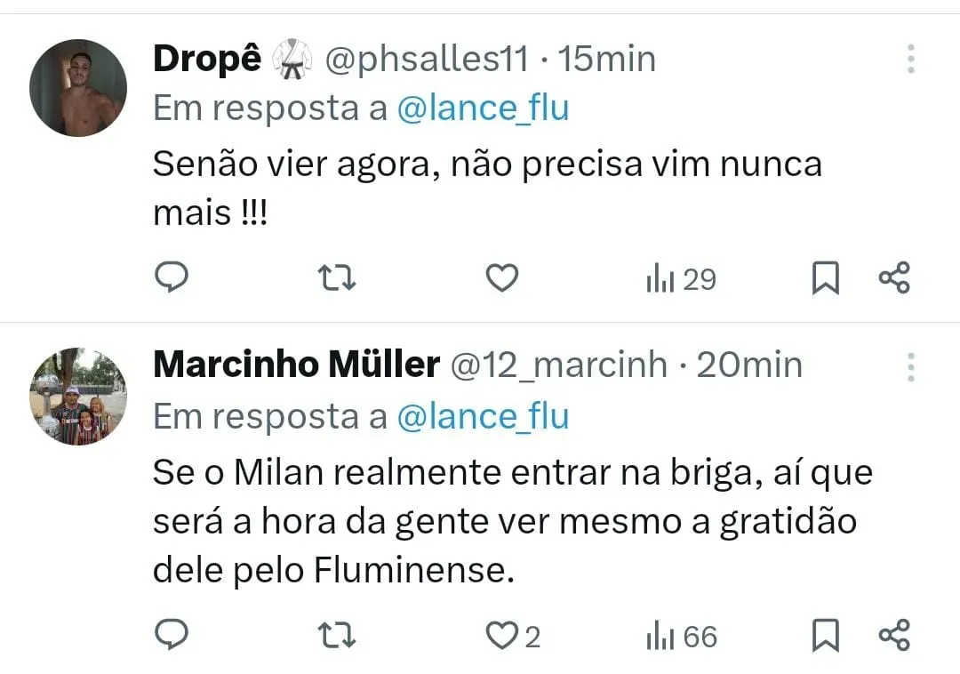
Task: Like Dropê's tweet
Action: click(x=502, y=279)
